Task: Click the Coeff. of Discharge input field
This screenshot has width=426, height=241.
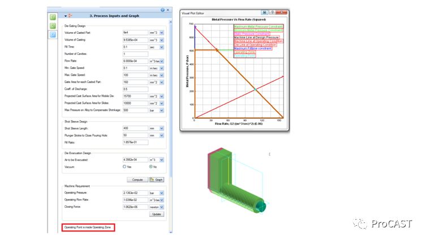Action: 135,89
